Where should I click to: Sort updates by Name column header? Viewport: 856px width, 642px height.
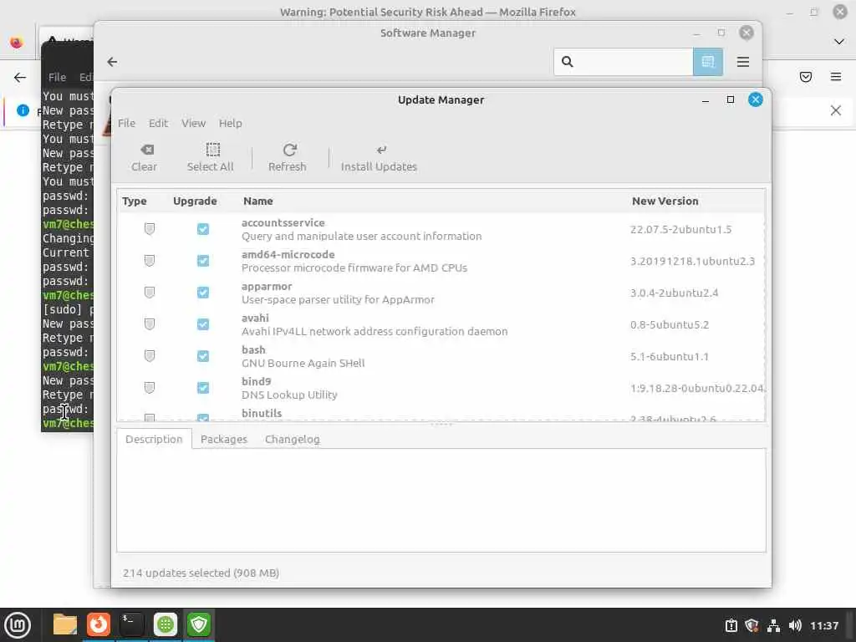[x=258, y=201]
